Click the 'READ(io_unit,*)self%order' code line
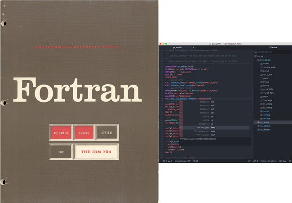292x203 pixels. click(x=179, y=93)
